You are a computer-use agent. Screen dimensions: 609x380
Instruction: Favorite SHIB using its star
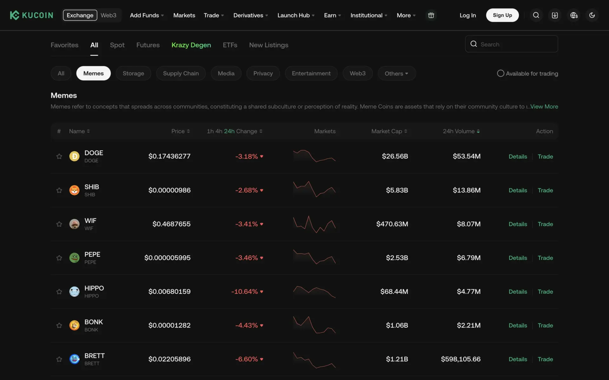tap(59, 190)
